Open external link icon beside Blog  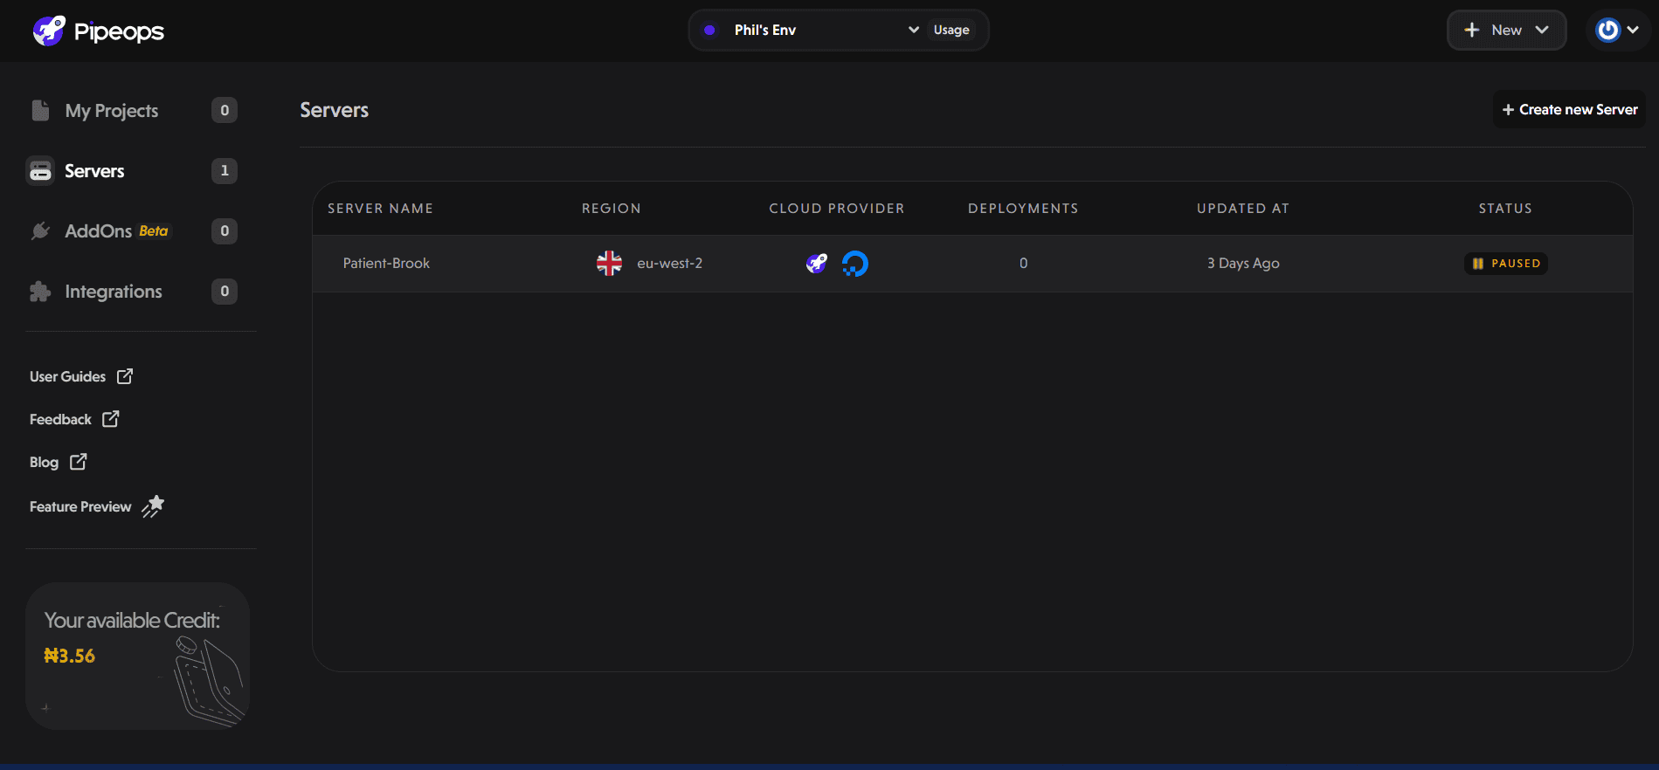click(78, 462)
